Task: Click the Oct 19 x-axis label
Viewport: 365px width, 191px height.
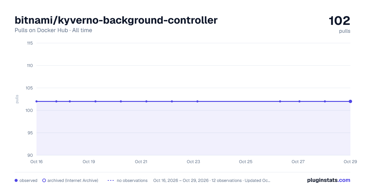Action: tap(89, 162)
